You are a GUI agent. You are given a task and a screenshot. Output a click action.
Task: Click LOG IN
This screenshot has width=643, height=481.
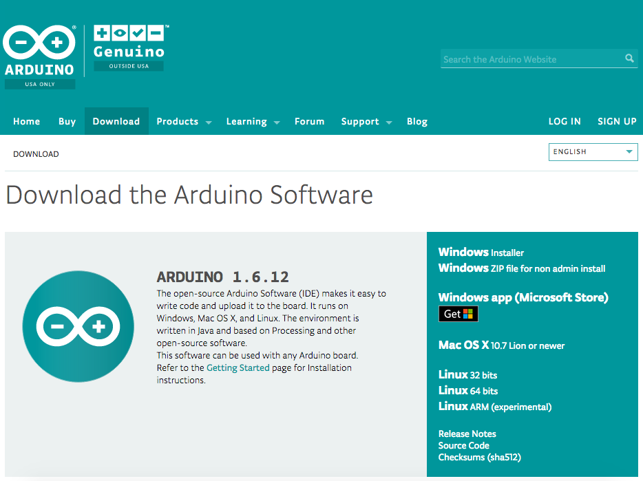(x=565, y=121)
